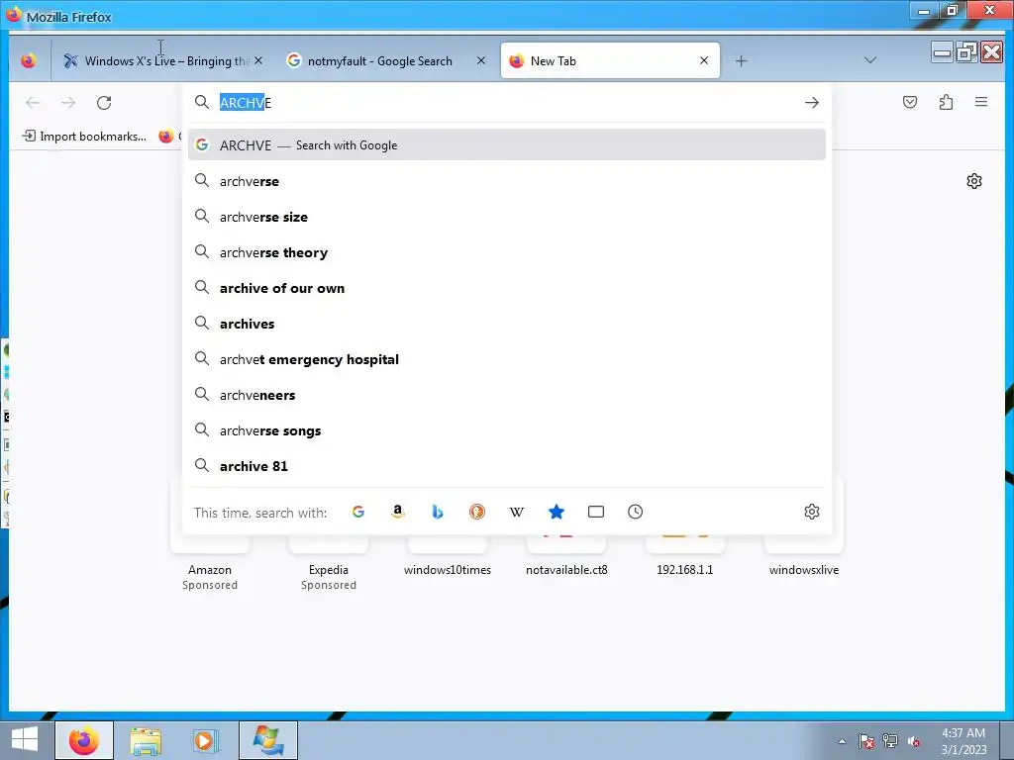
Task: Open Action Center flag tray icon
Action: pyautogui.click(x=866, y=741)
